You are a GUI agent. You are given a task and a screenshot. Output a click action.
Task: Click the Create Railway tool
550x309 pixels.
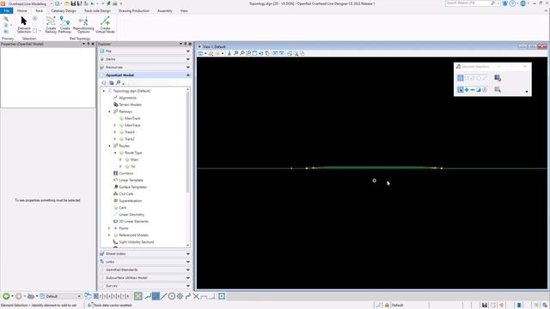pyautogui.click(x=51, y=25)
